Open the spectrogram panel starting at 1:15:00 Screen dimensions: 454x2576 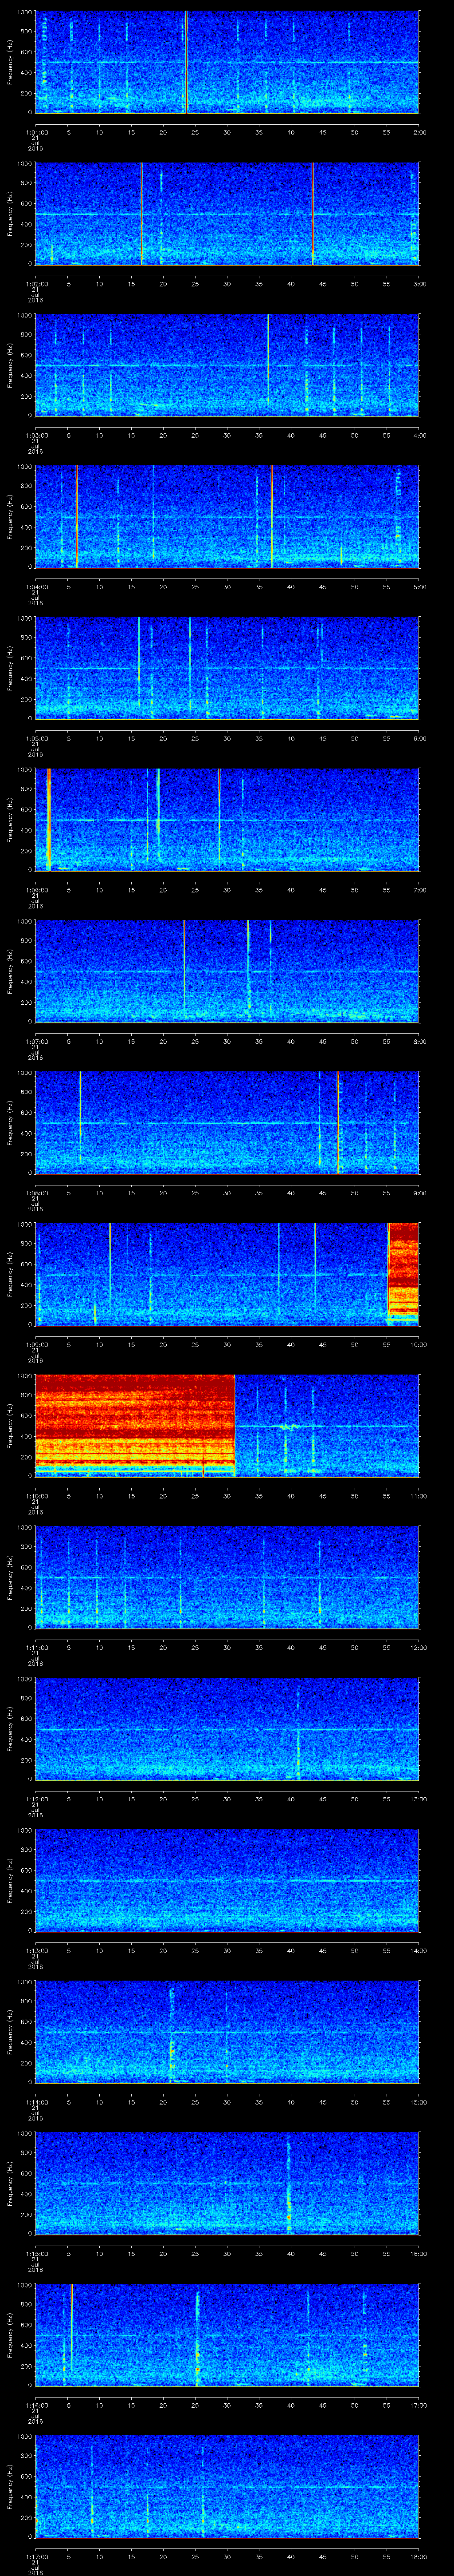pos(227,2183)
